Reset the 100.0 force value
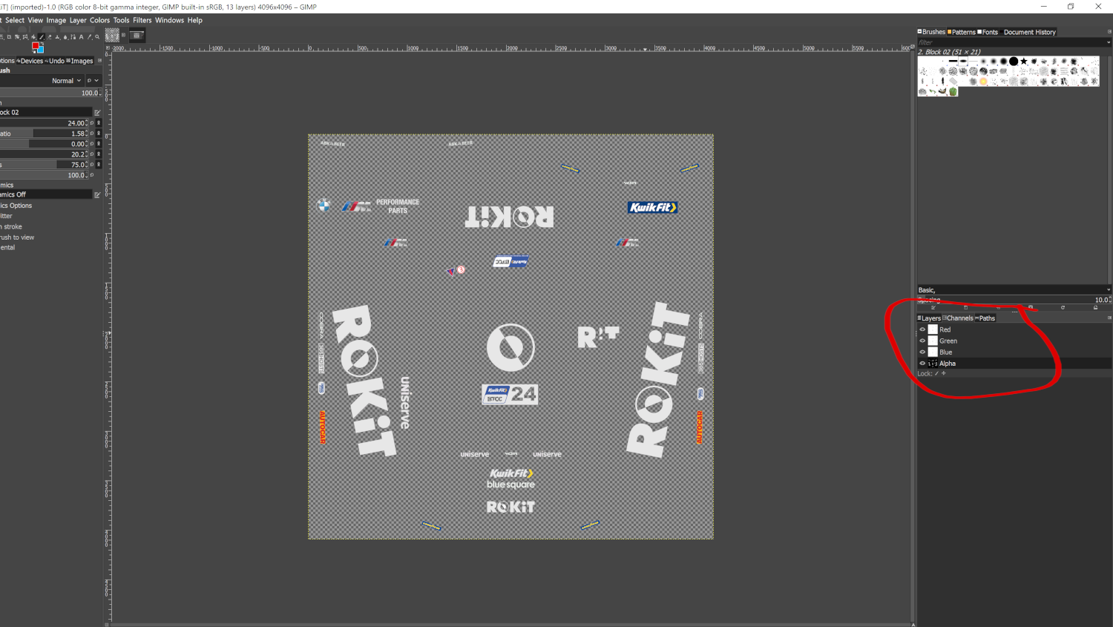Viewport: 1113px width, 627px height. click(x=92, y=175)
